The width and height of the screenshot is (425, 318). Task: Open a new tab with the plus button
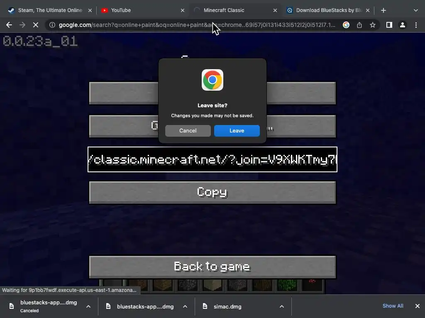pos(383,10)
